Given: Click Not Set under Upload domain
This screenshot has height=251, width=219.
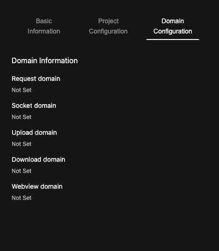Looking at the screenshot, I should pyautogui.click(x=21, y=144).
